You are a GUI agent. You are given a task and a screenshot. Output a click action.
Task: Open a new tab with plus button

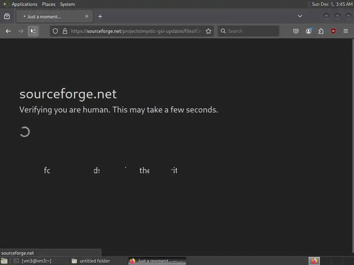click(100, 17)
